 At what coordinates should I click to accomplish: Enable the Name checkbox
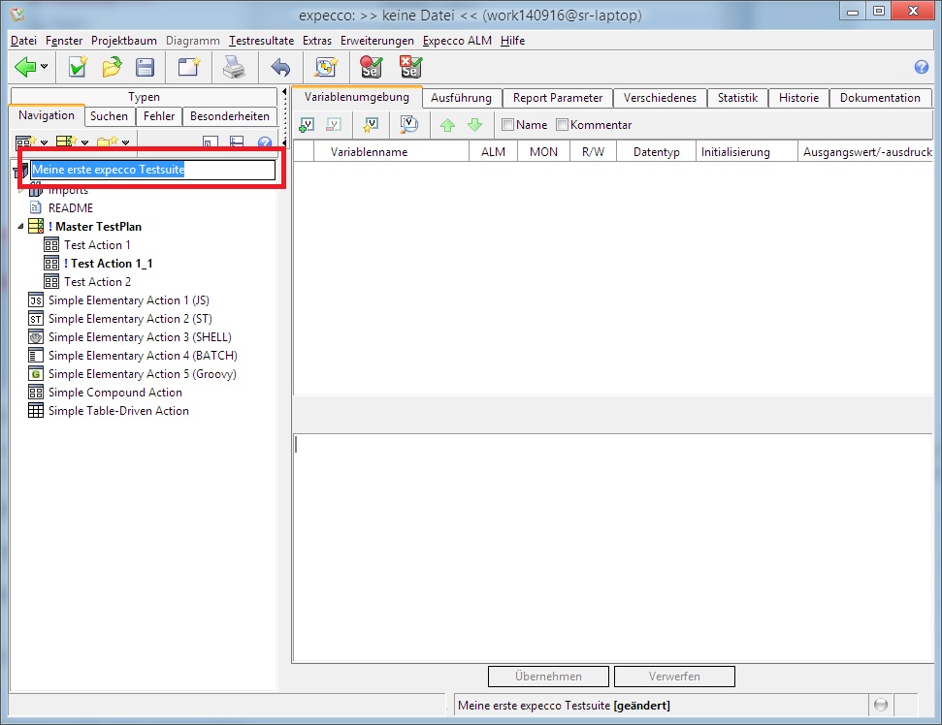point(507,125)
